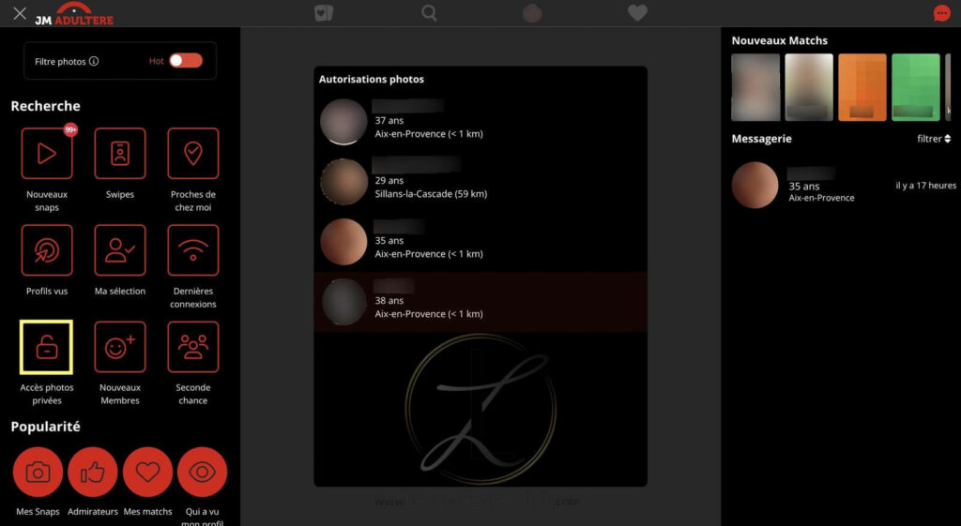961x526 pixels.
Task: Open Ma sélection person-check icon
Action: 120,249
